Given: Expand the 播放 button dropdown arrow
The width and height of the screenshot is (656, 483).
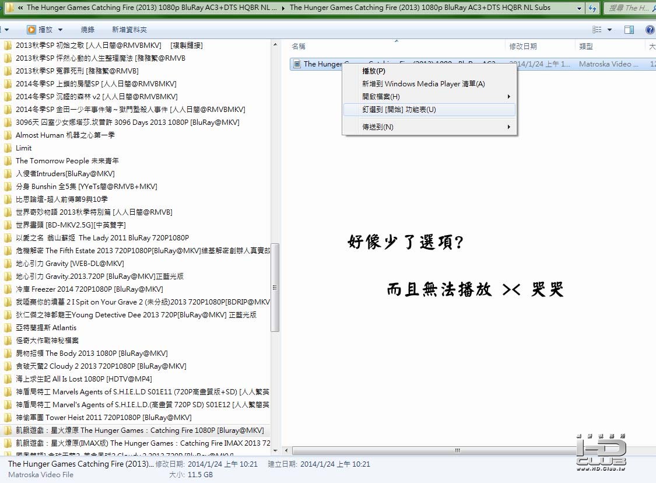Looking at the screenshot, I should [x=60, y=30].
